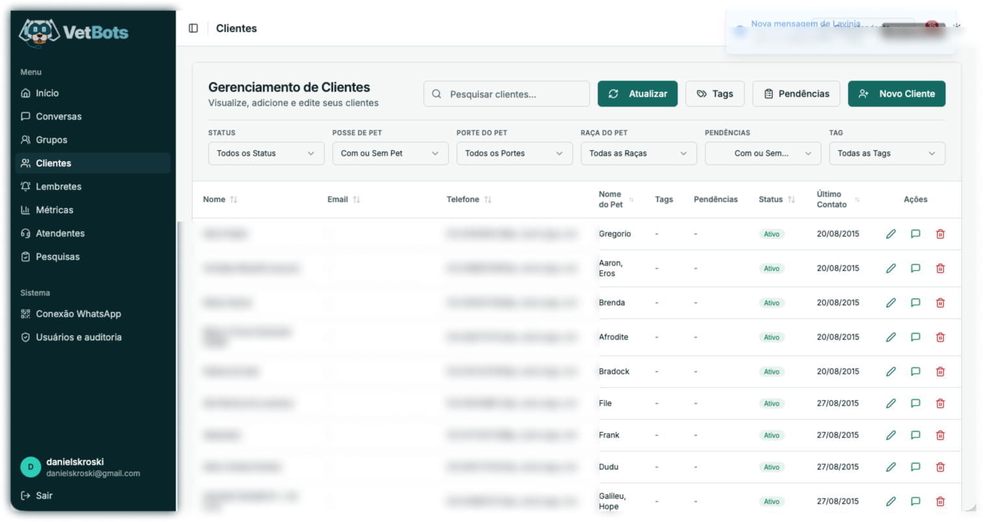Edit the client with pet Afrodite
The height and width of the screenshot is (522, 987).
tap(891, 337)
